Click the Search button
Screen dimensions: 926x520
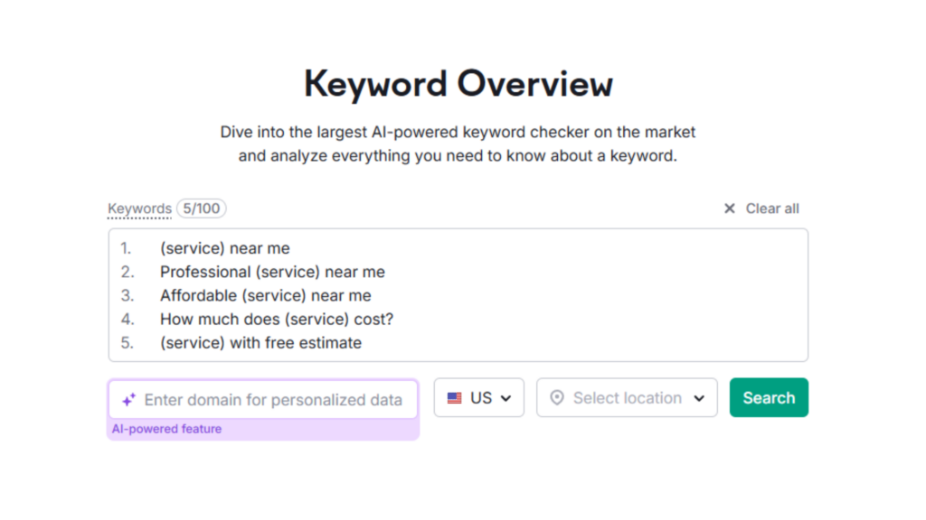click(x=769, y=397)
